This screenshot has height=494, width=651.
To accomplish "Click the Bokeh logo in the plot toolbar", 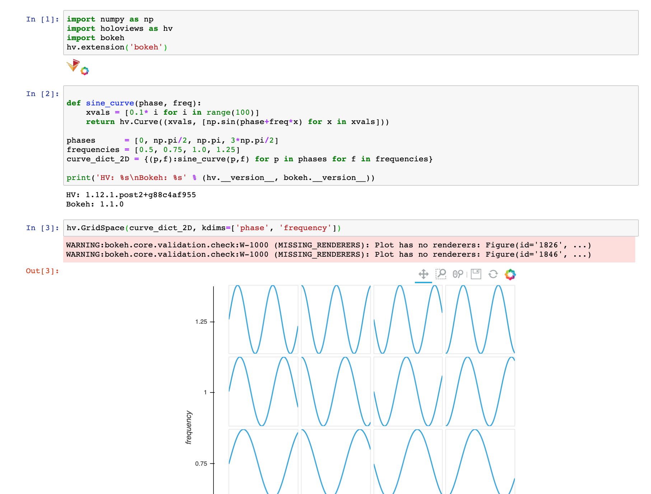I will pyautogui.click(x=510, y=275).
